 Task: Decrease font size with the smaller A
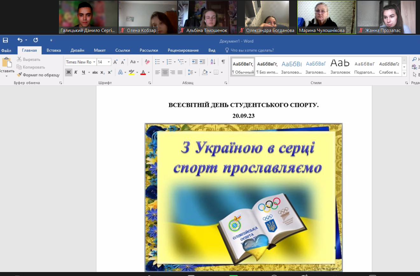[x=123, y=62]
